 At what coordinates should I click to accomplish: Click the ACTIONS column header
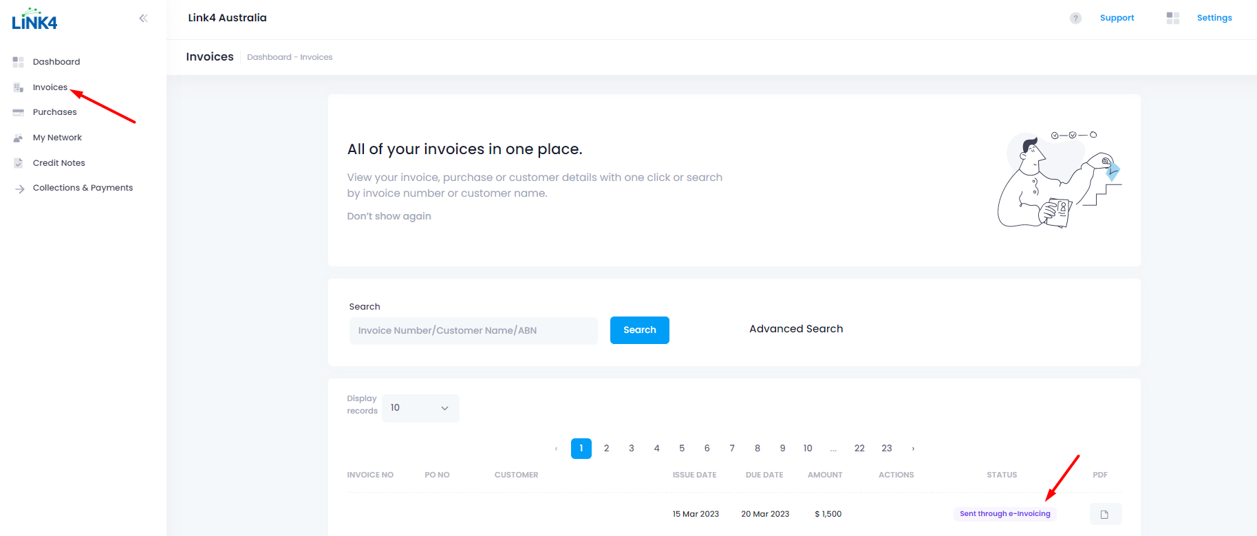(896, 475)
